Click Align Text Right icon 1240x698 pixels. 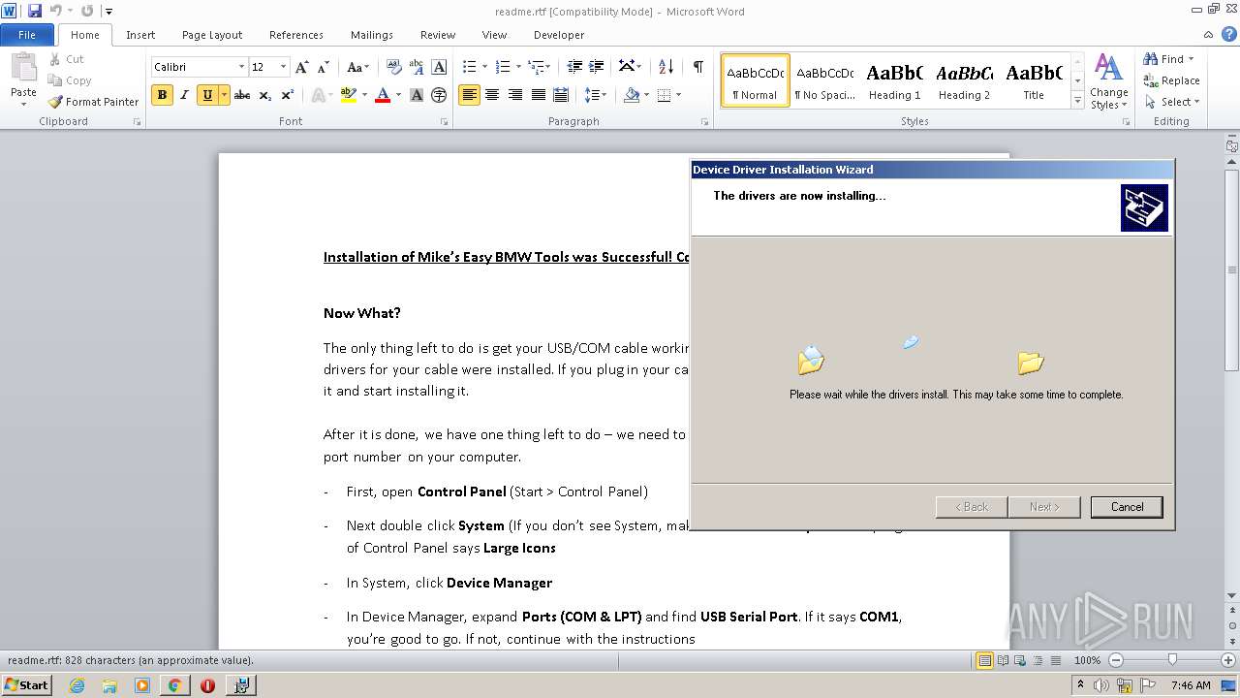coord(515,95)
